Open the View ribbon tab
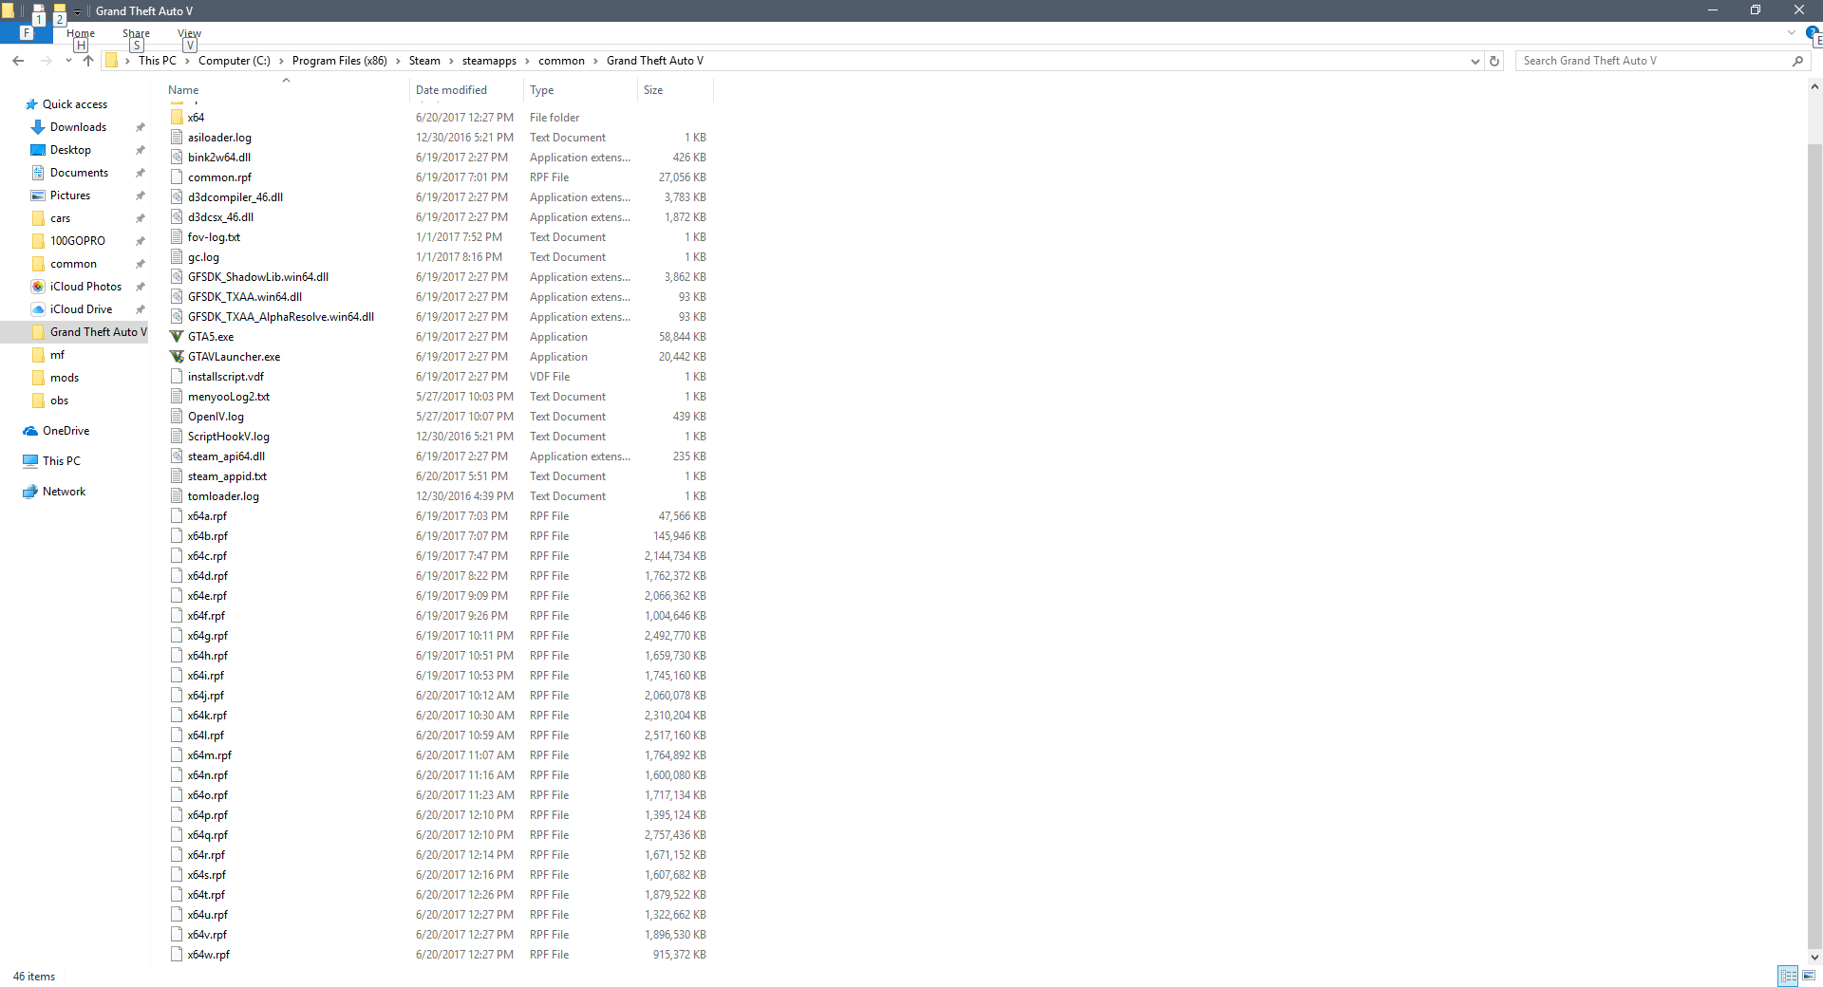Screen dimensions: 1823x987 (189, 33)
